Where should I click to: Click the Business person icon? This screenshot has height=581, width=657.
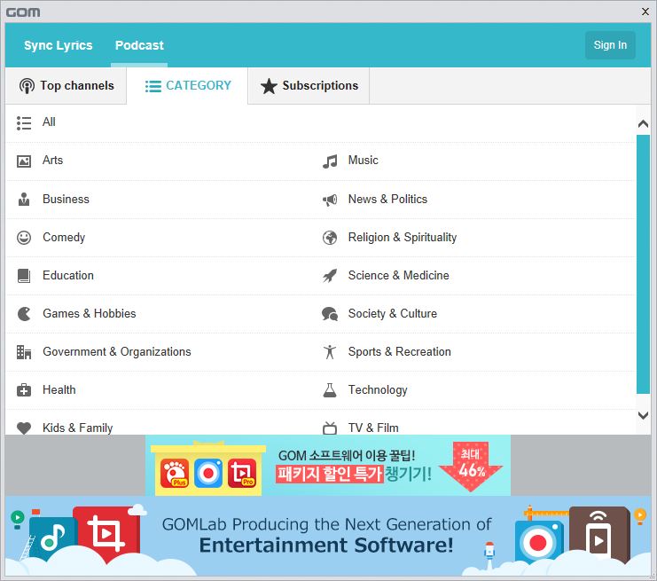point(24,200)
